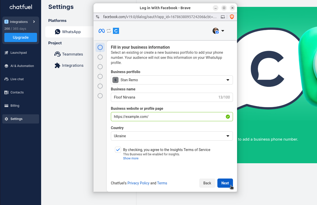This screenshot has height=205, width=317.
Task: Open the Facebook profile avatar menu
Action: tap(216, 31)
